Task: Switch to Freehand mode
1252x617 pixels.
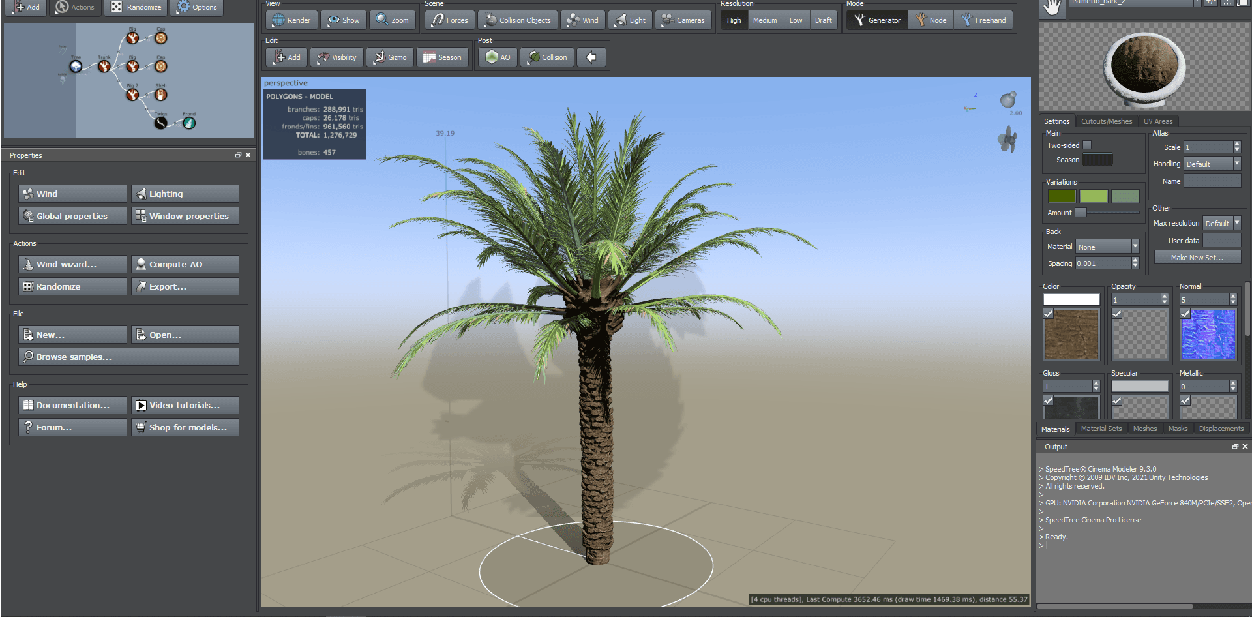Action: (983, 20)
